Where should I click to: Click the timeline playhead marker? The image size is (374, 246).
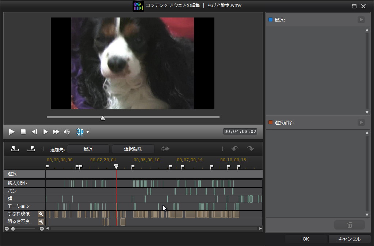click(116, 166)
